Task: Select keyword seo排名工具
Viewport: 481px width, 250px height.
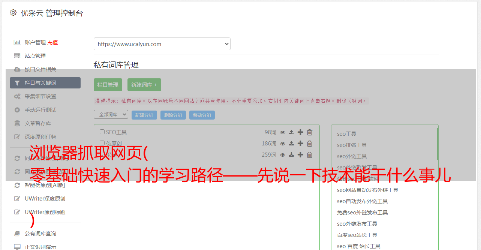Action: pos(352,145)
